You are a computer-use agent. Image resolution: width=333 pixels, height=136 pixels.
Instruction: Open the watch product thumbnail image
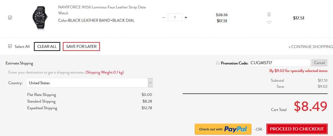[39, 18]
